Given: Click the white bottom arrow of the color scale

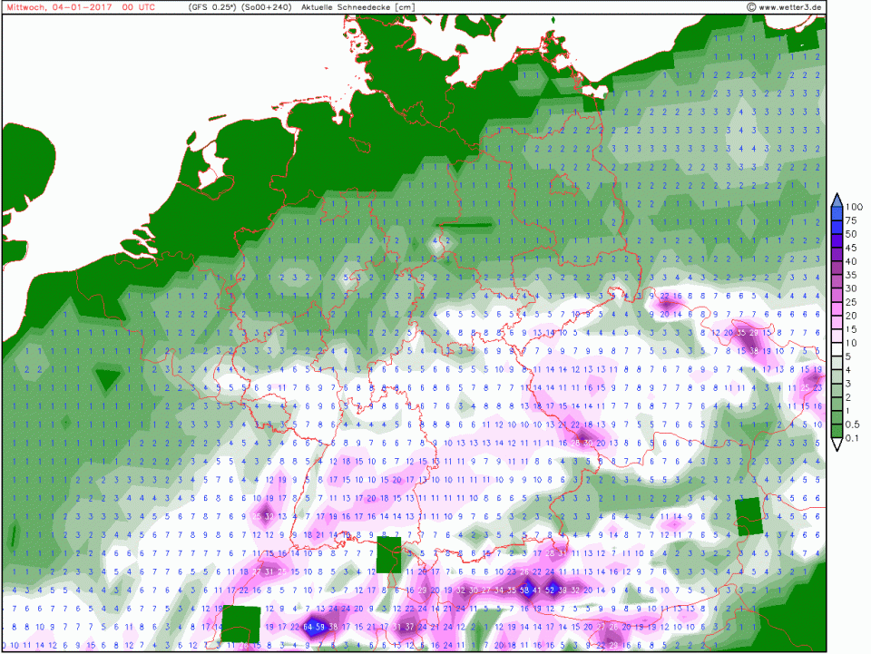Looking at the screenshot, I should click(837, 444).
